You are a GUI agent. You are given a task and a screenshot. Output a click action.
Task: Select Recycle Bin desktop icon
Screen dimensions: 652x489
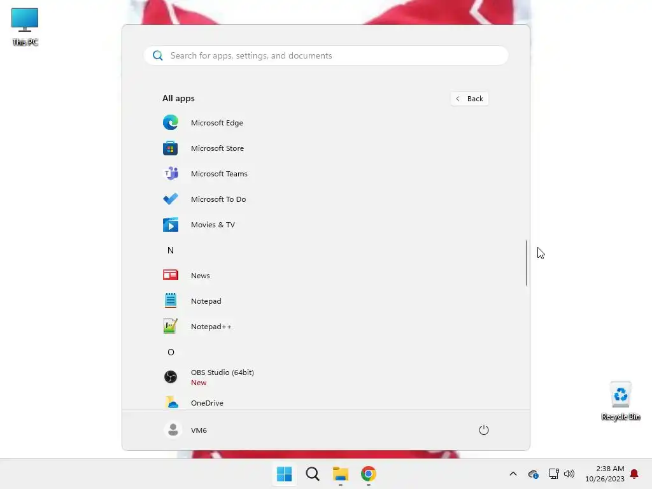(x=620, y=401)
